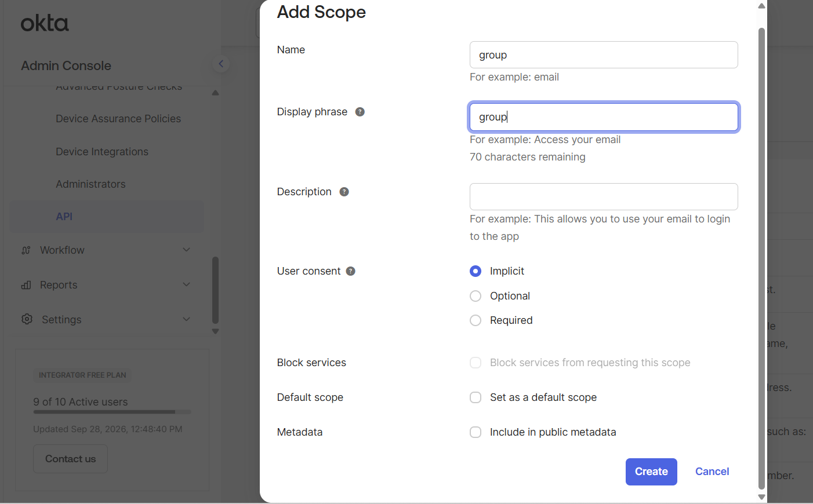The height and width of the screenshot is (504, 813).
Task: Expand the Workflow menu chevron
Action: (187, 250)
